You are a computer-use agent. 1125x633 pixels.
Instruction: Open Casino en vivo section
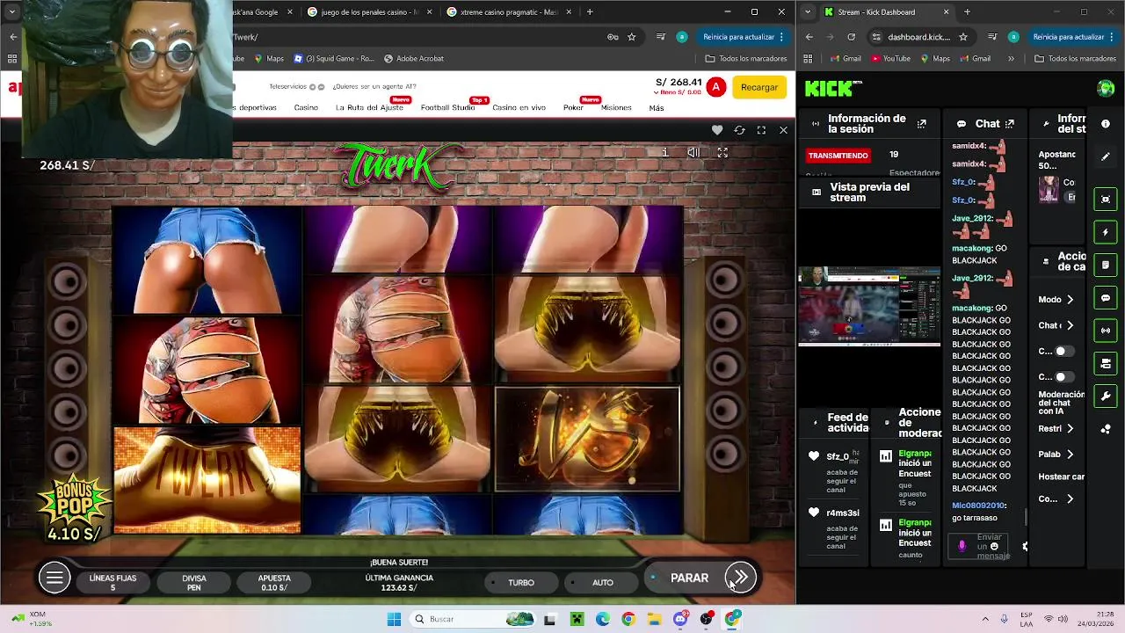(x=519, y=107)
